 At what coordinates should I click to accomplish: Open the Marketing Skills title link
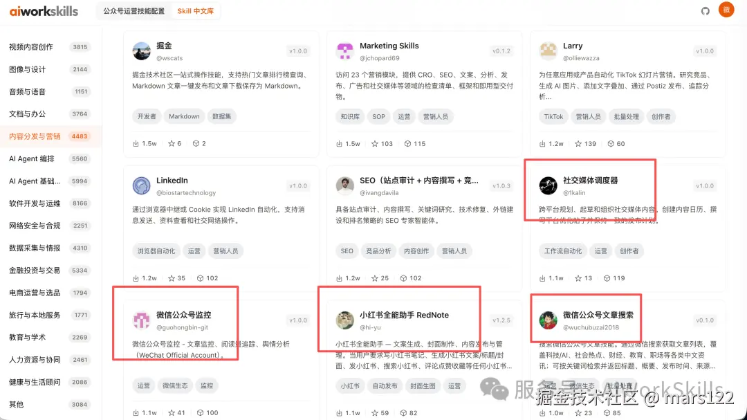point(389,46)
